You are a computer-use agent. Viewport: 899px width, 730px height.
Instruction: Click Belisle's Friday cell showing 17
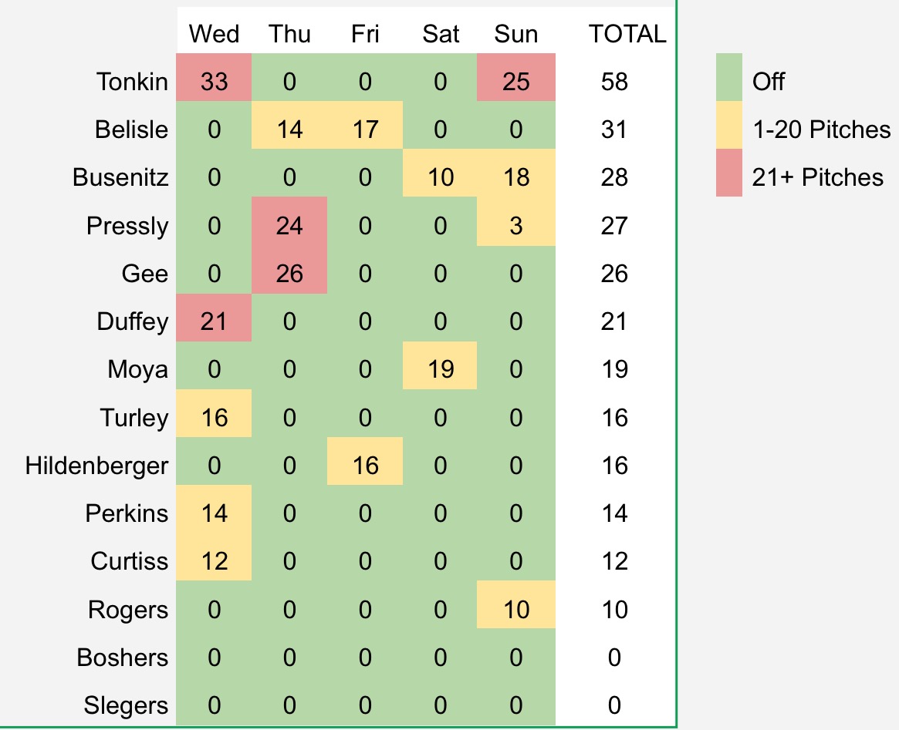click(365, 129)
